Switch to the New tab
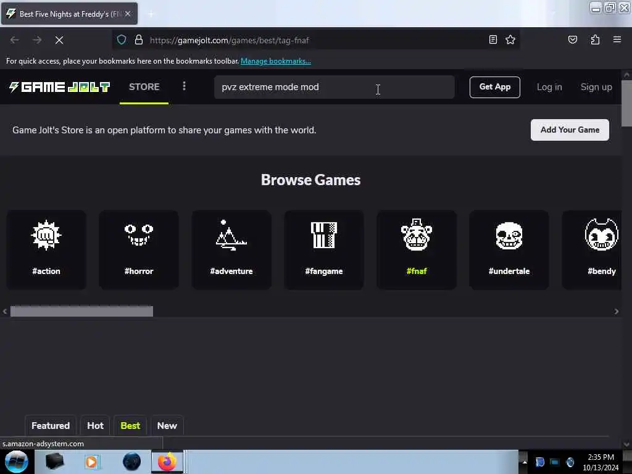The image size is (632, 474). coord(167,426)
